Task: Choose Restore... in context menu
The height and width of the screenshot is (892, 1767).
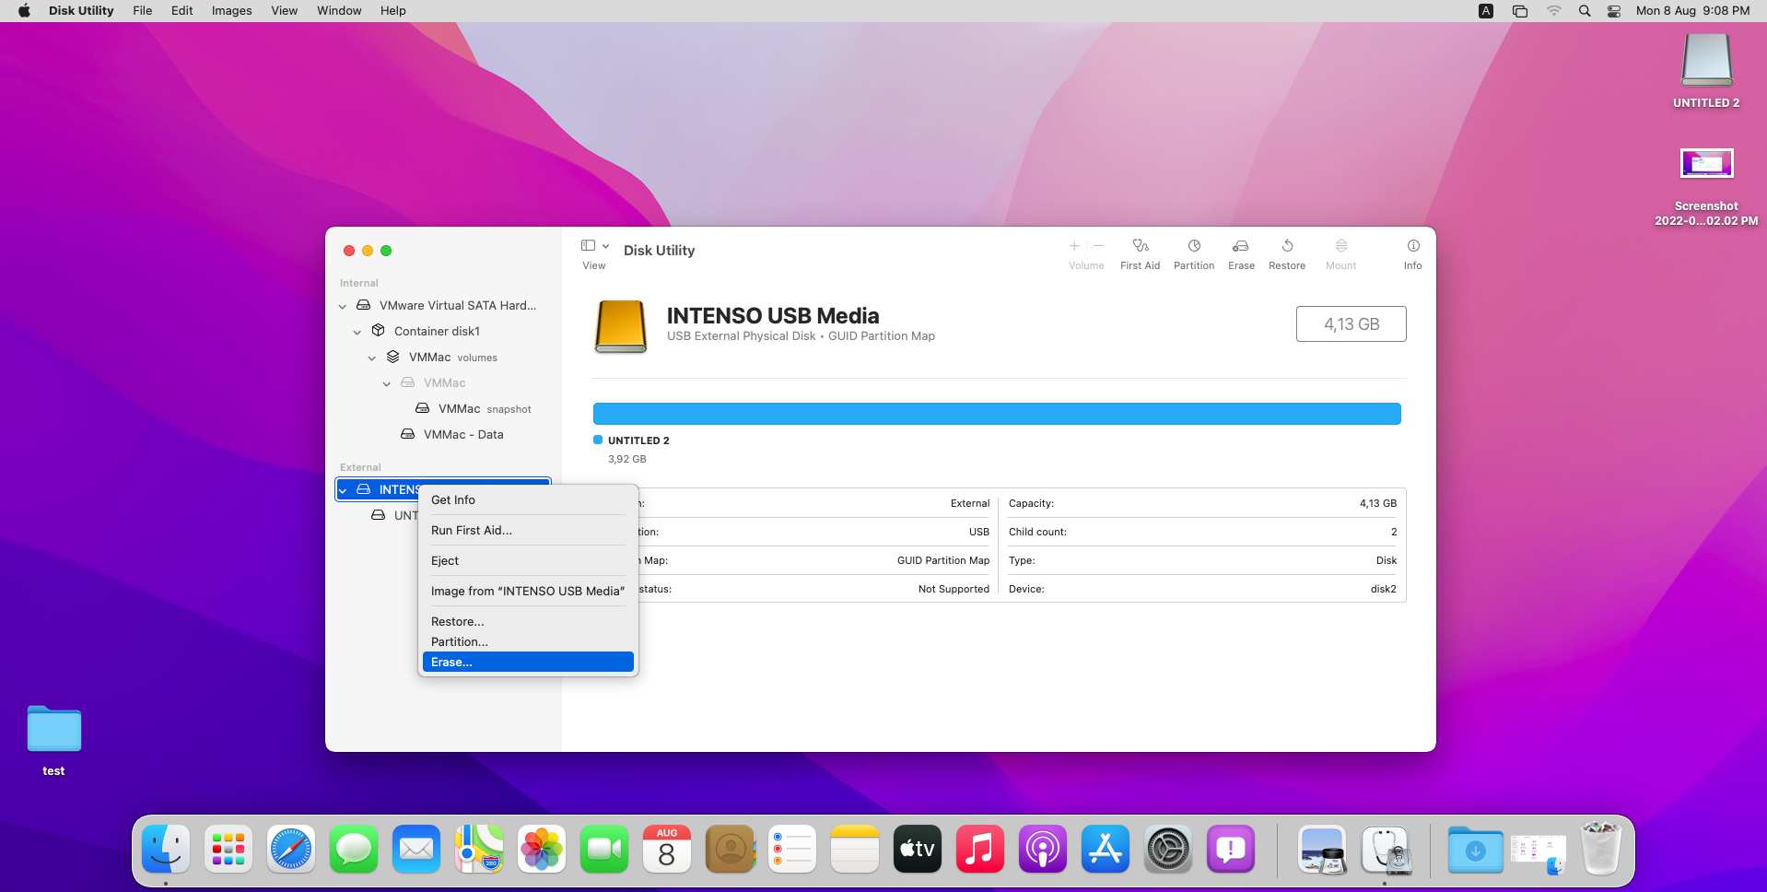Action: point(528,621)
